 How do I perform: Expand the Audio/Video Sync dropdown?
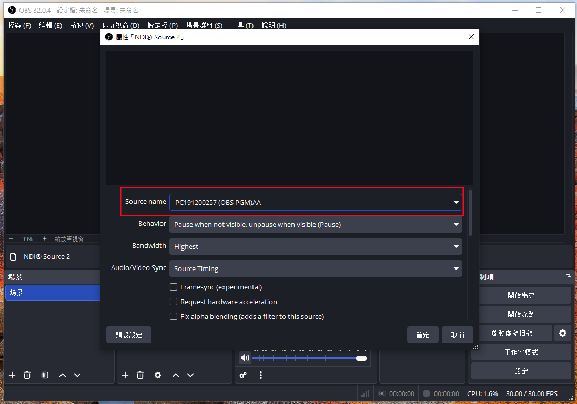click(455, 268)
